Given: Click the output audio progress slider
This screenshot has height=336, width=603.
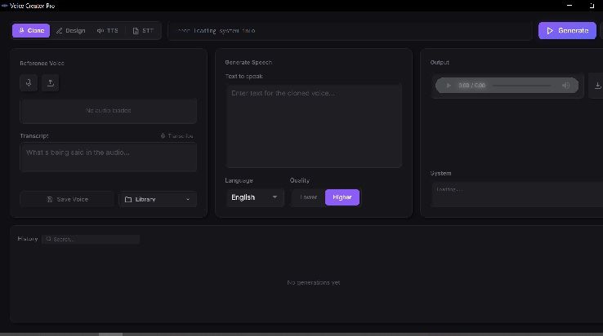Looking at the screenshot, I should (521, 86).
